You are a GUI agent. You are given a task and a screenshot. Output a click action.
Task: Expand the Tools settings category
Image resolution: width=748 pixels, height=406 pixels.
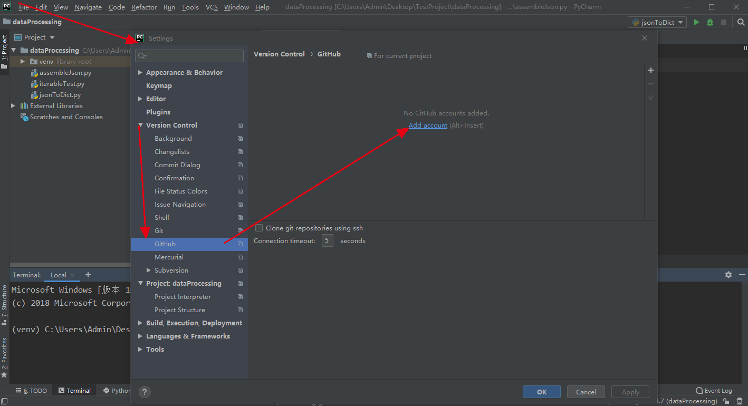point(140,350)
